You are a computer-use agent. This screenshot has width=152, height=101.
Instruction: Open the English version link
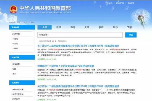(109, 3)
